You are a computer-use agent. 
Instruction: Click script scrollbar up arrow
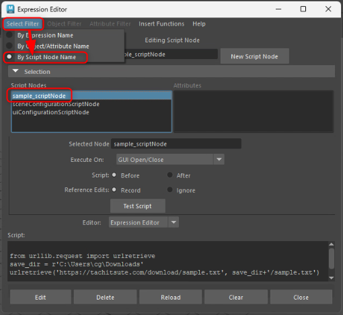click(x=332, y=244)
